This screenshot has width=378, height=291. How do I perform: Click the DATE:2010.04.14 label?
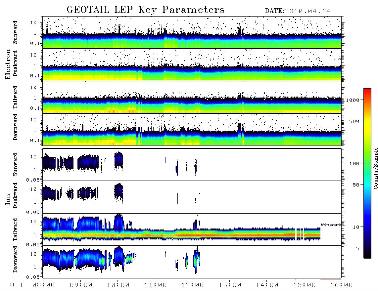298,11
